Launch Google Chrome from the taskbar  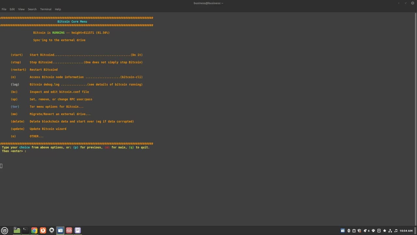pyautogui.click(x=34, y=230)
